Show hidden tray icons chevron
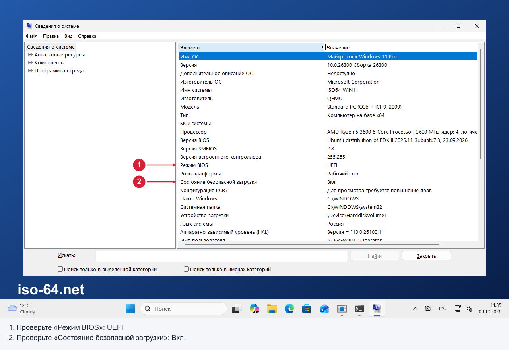This screenshot has height=350, width=509. click(x=415, y=309)
